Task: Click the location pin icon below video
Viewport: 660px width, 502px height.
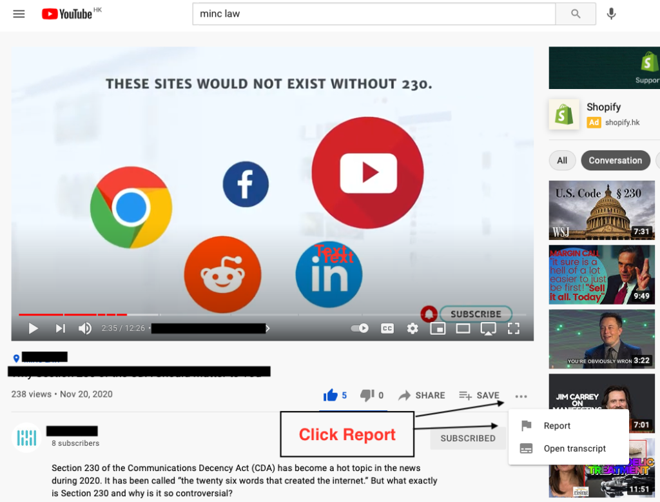Action: (16, 358)
